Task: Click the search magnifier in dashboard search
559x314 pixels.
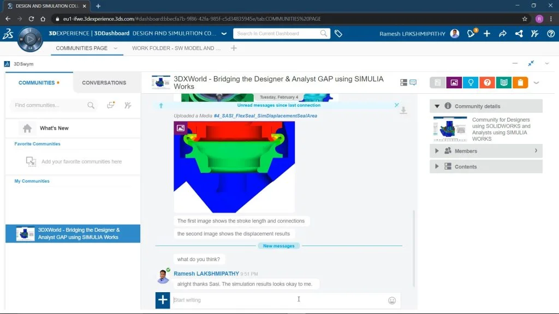Action: (x=323, y=33)
